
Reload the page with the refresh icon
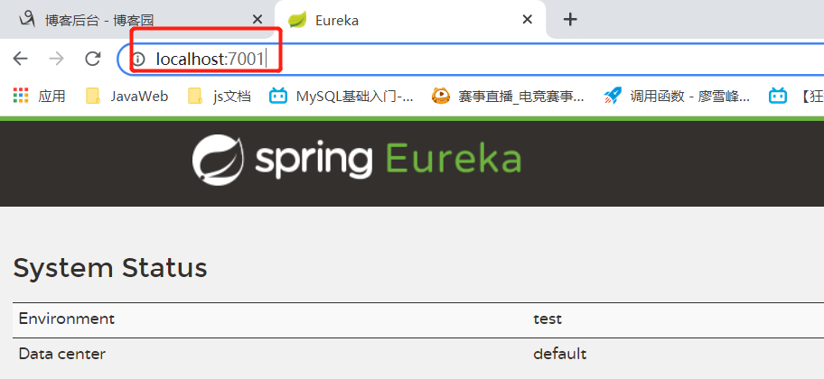point(93,59)
